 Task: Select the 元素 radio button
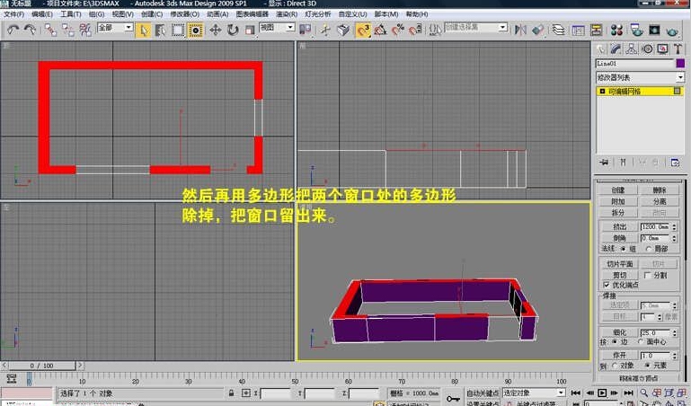(x=647, y=366)
